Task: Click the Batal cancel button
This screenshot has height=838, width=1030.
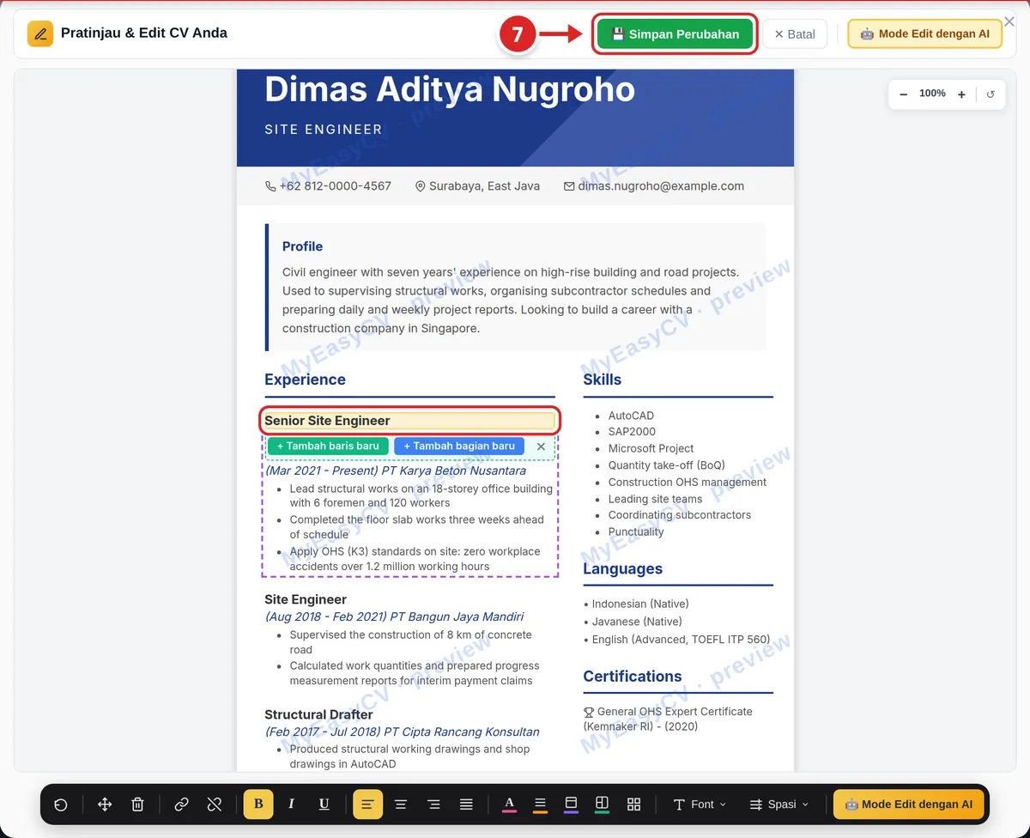Action: 795,34
